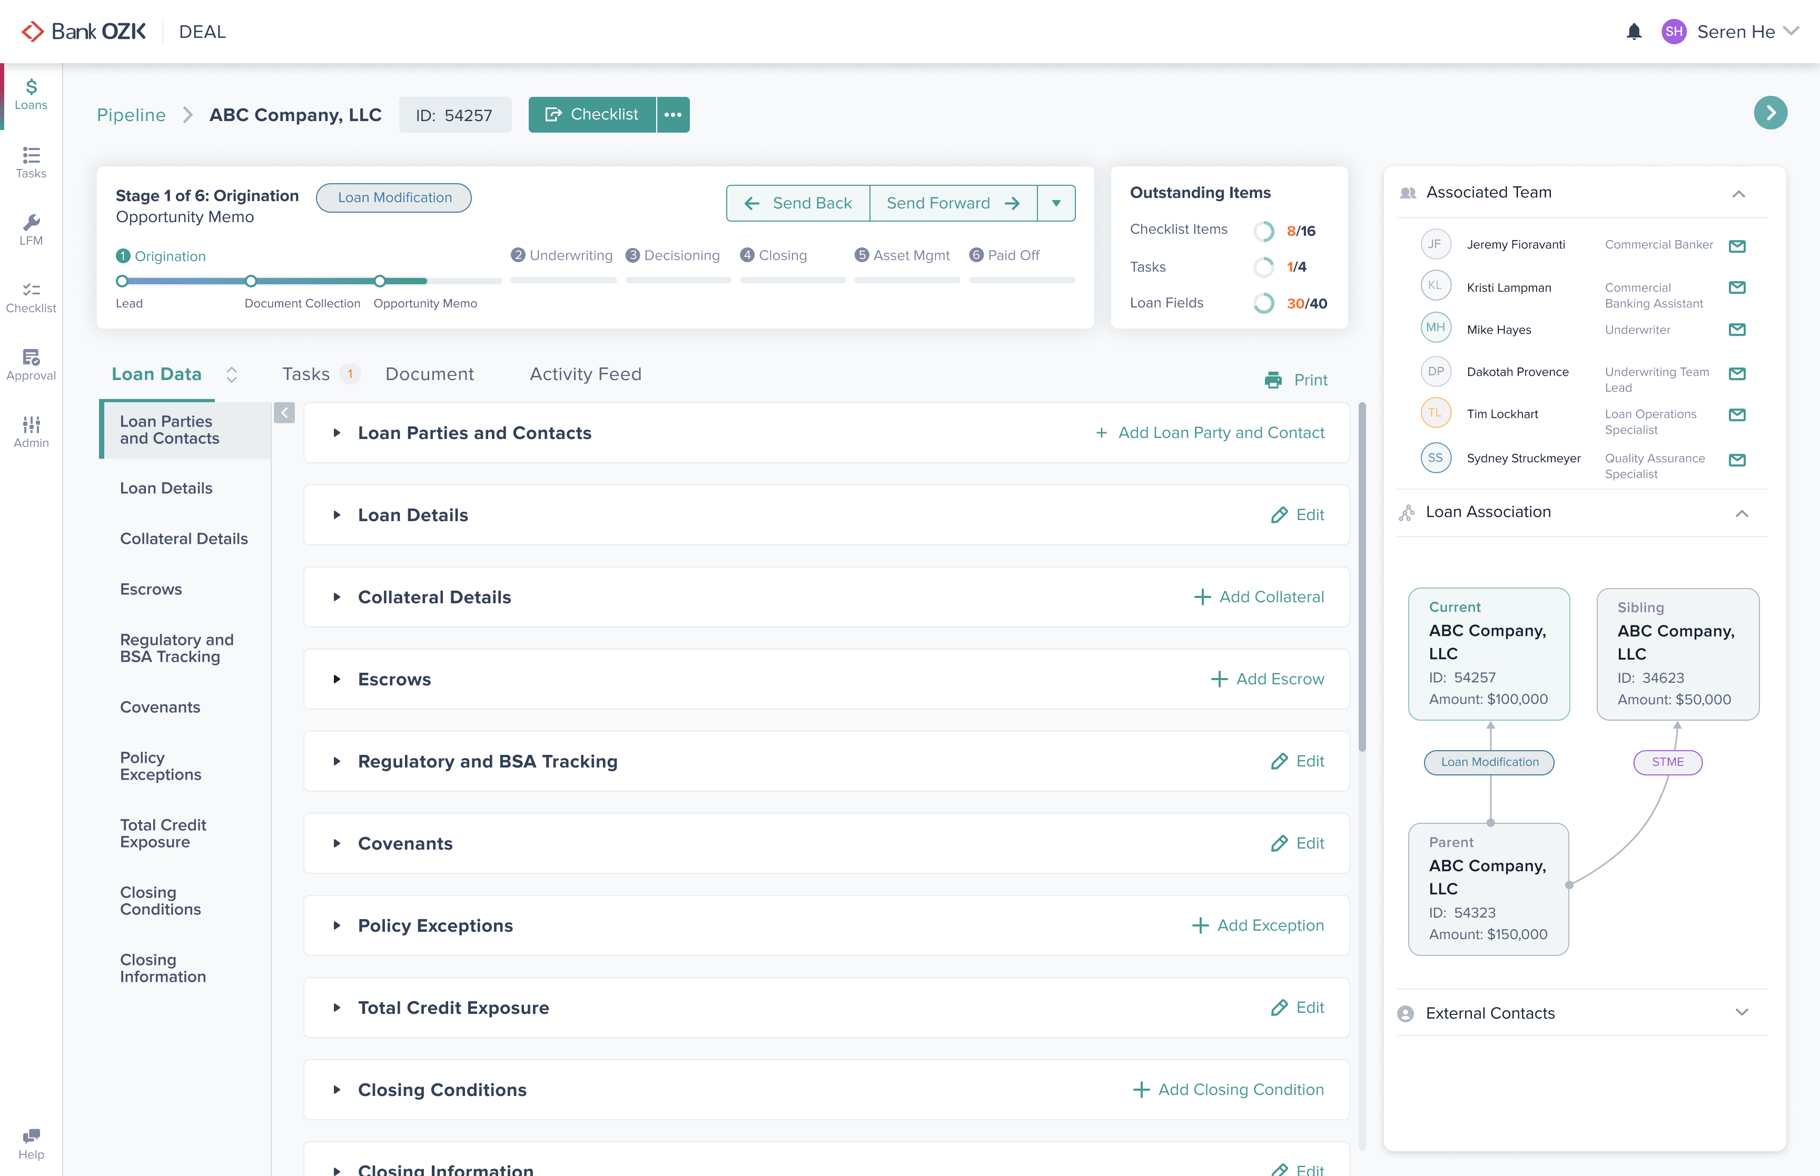Collapse the Associated Team section
This screenshot has width=1820, height=1176.
tap(1738, 194)
